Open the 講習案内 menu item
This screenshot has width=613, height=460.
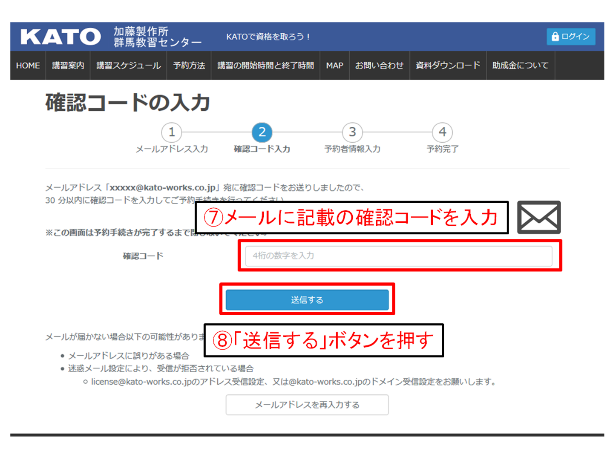click(x=68, y=66)
